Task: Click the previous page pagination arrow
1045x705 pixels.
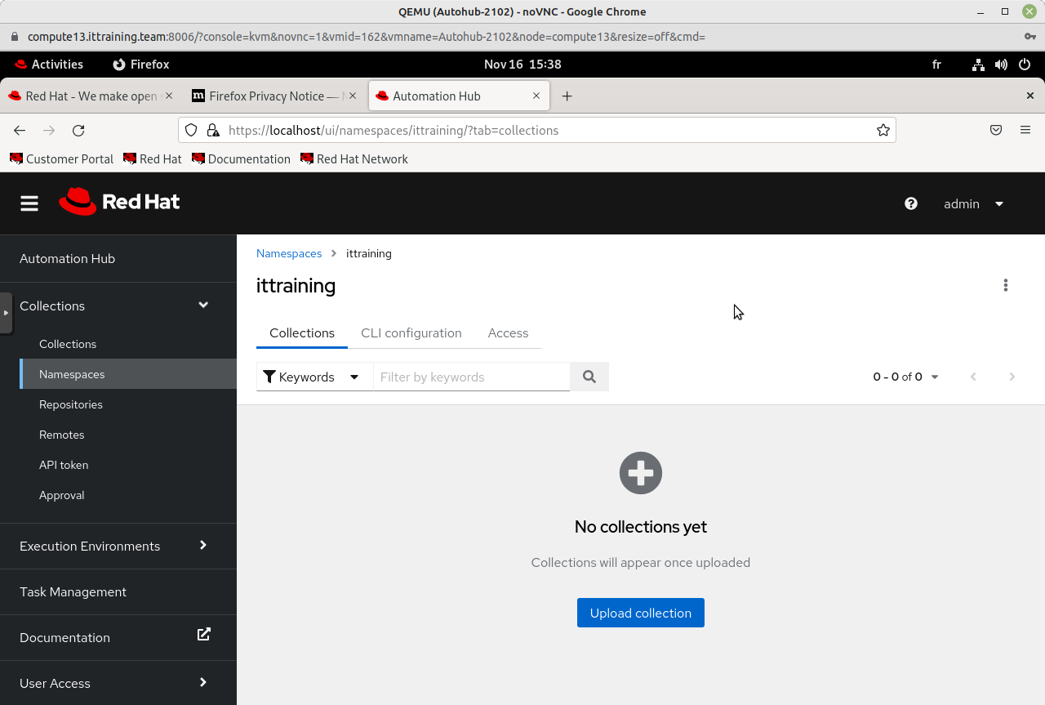Action: [x=973, y=377]
